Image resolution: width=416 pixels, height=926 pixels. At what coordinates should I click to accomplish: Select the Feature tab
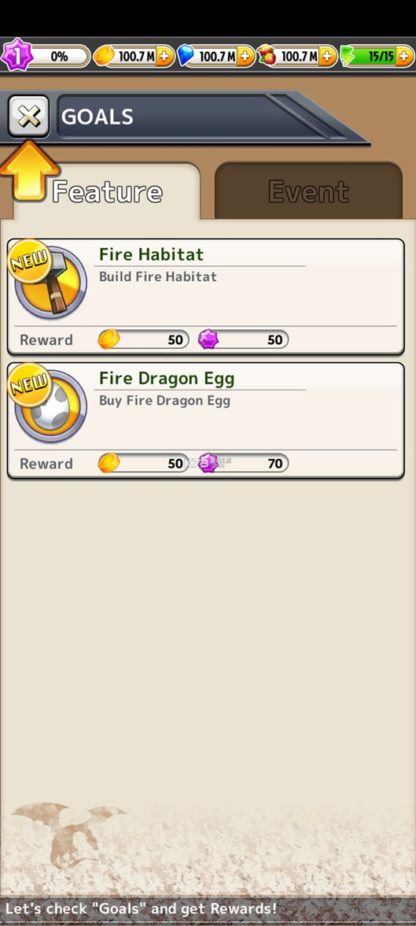(x=107, y=192)
